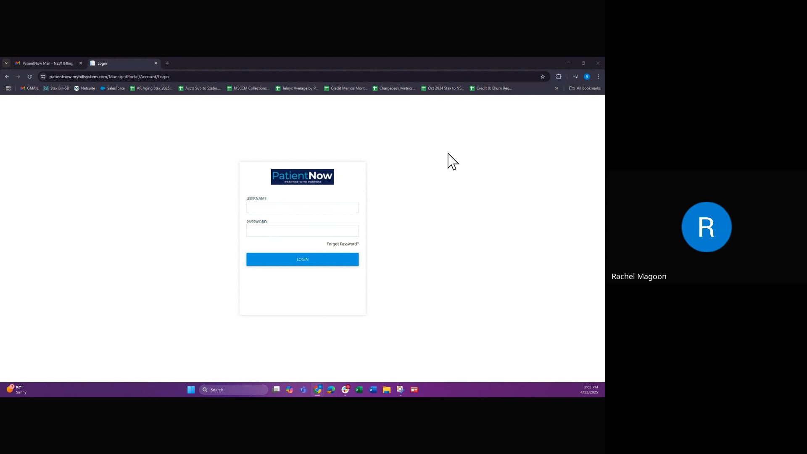Open the SalesForce bookmark
807x454 pixels.
pos(112,88)
